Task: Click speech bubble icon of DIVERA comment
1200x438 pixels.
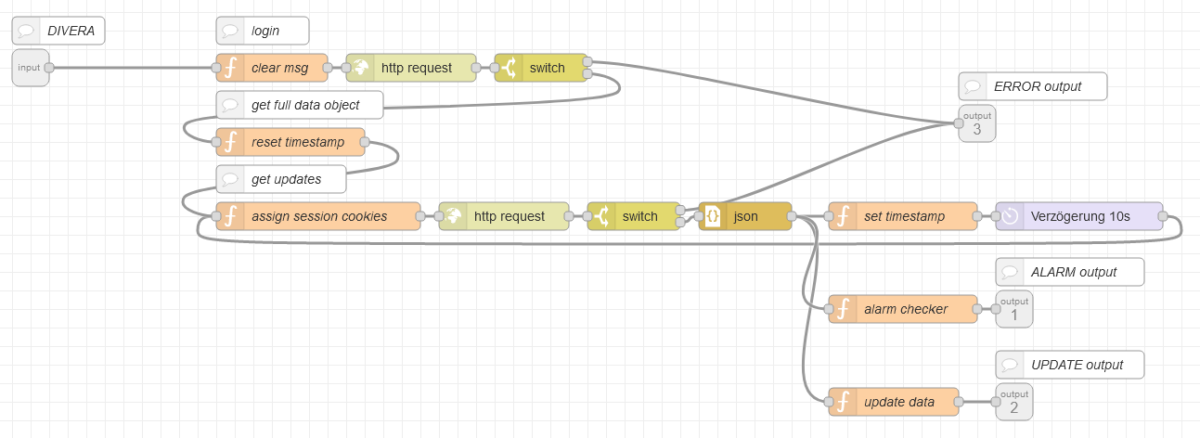Action: pyautogui.click(x=26, y=31)
